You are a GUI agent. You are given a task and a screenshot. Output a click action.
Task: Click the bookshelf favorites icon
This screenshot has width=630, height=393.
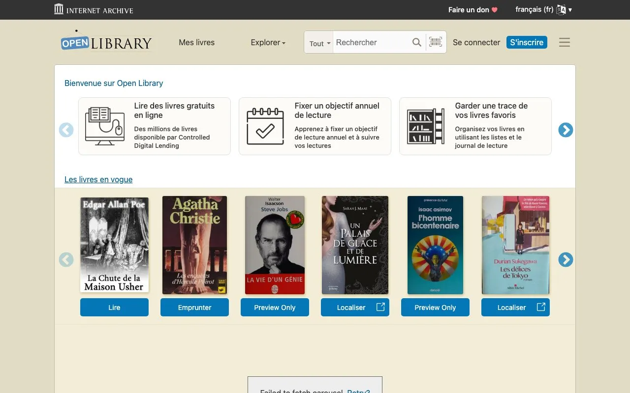(x=426, y=126)
